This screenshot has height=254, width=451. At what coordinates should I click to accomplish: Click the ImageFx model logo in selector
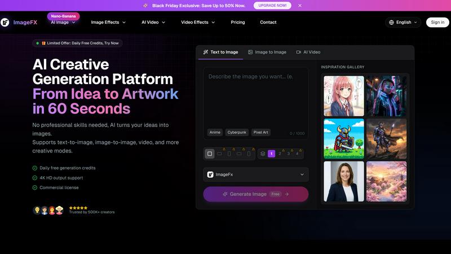tap(210, 174)
